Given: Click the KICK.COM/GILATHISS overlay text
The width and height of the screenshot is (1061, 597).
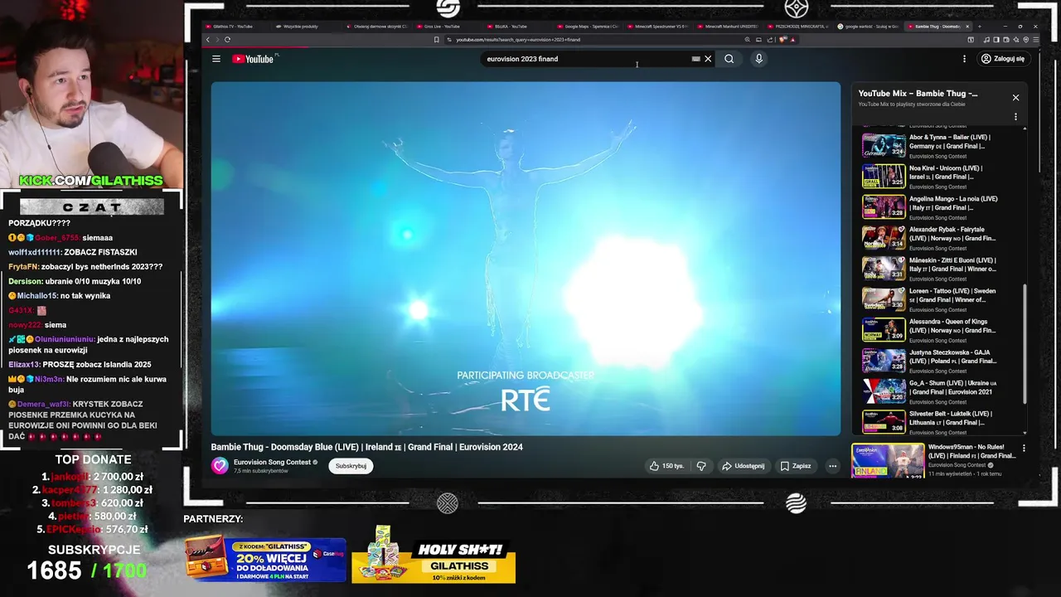Looking at the screenshot, I should click(91, 181).
